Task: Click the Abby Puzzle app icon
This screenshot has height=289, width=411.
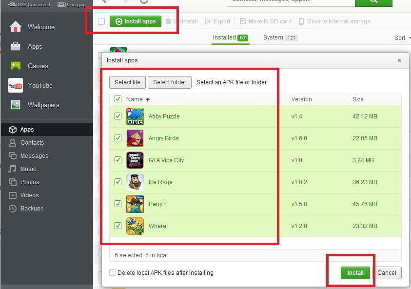Action: pos(135,116)
